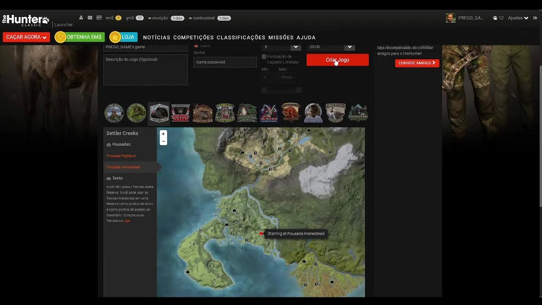Select the Timbergold Trails wolf badge

tap(335, 113)
